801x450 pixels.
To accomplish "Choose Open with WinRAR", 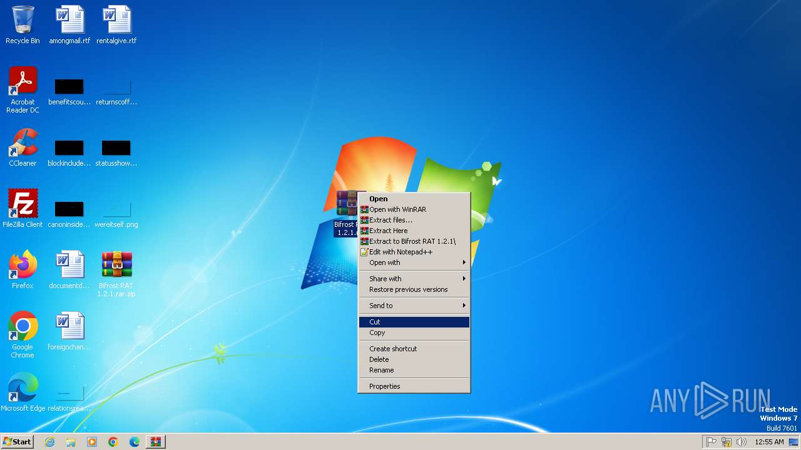I will [x=414, y=209].
